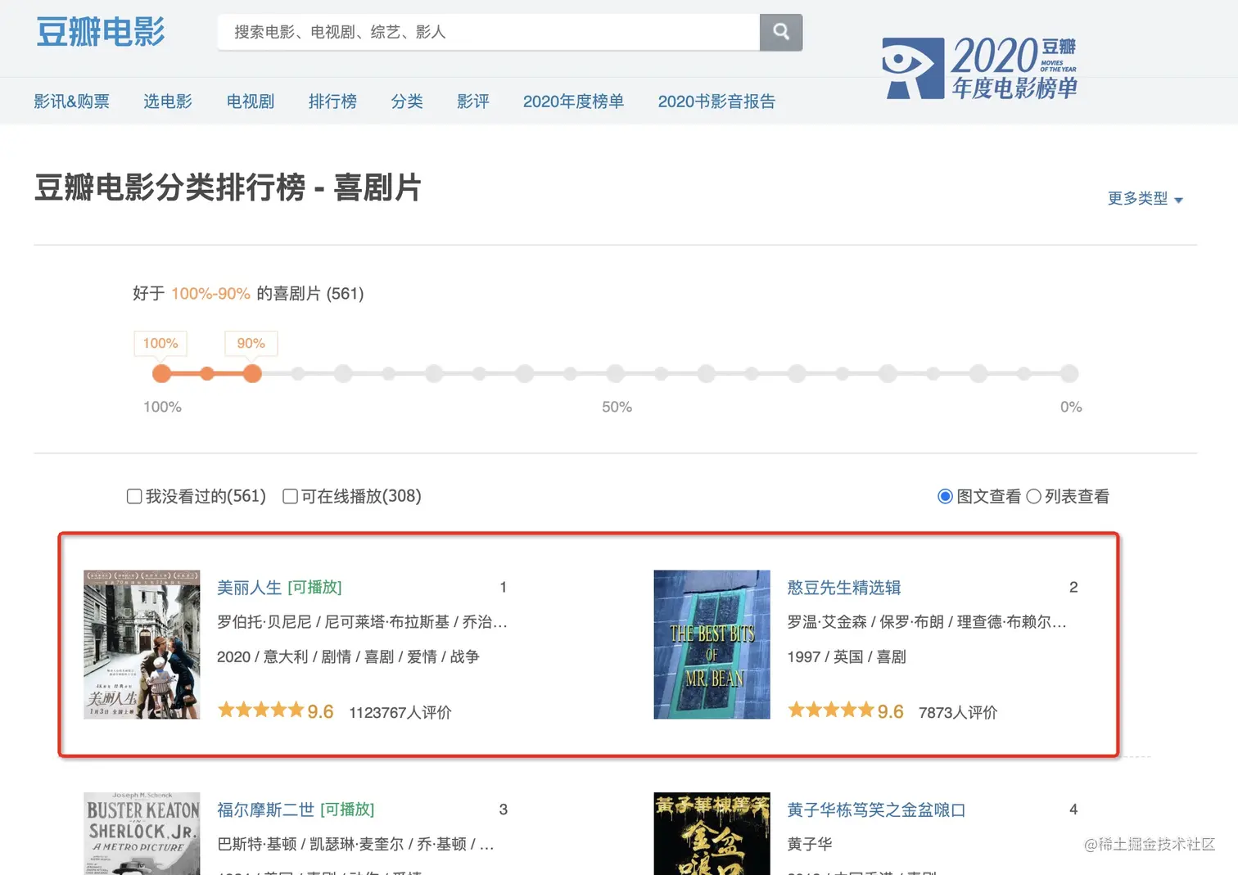Click the 100%-90% orange range text

coord(210,293)
